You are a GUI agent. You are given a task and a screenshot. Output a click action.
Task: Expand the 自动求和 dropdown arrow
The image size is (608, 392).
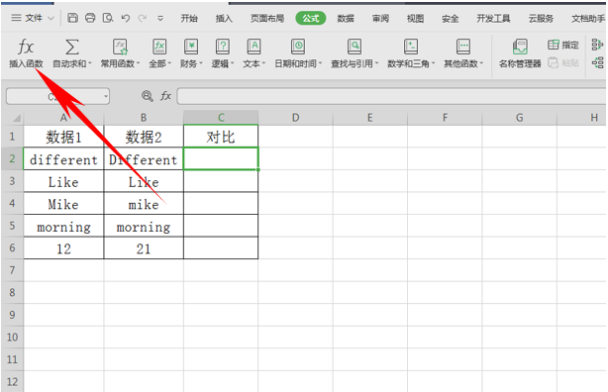click(90, 63)
